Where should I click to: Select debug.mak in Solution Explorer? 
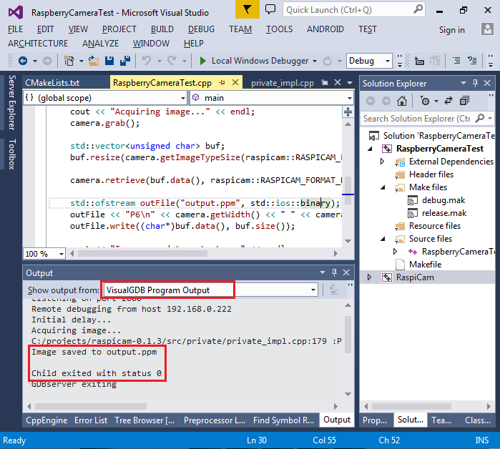[443, 200]
